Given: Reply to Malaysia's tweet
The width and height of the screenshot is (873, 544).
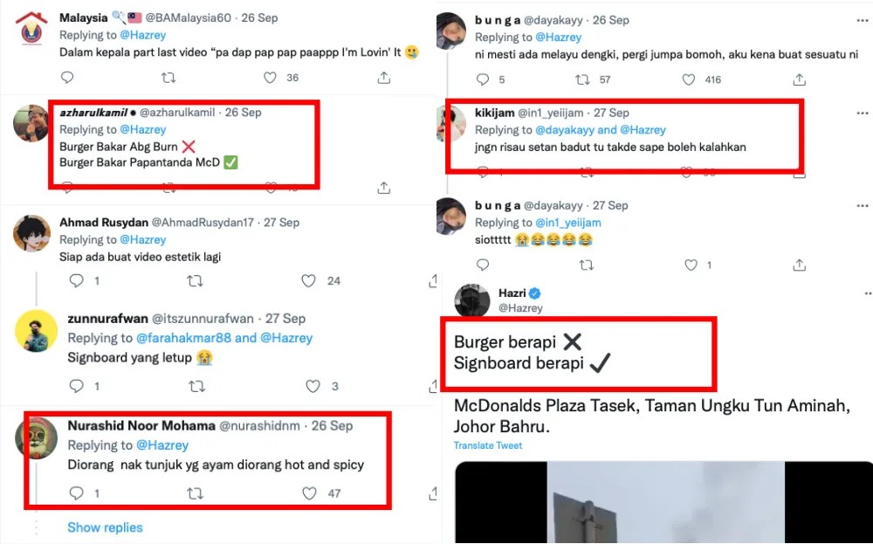Looking at the screenshot, I should 67,78.
